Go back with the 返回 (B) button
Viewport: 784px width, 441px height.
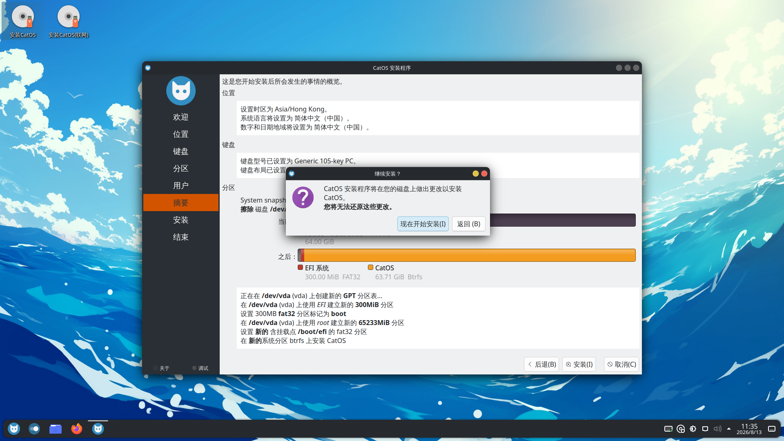pos(469,224)
